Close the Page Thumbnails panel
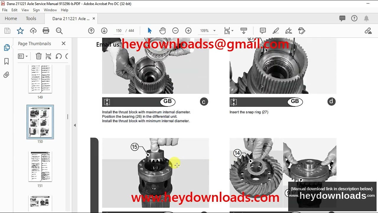 pyautogui.click(x=63, y=43)
